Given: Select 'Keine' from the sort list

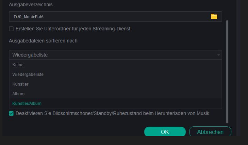Looking at the screenshot, I should click(x=18, y=65).
